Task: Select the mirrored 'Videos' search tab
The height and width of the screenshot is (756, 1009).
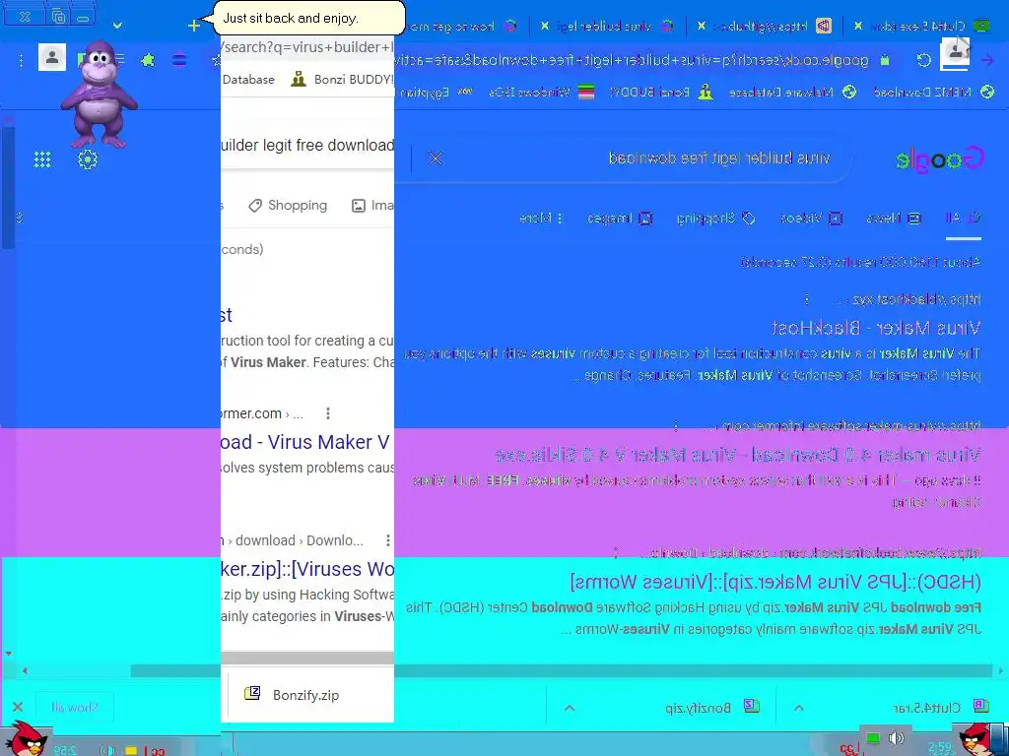Action: pyautogui.click(x=811, y=219)
